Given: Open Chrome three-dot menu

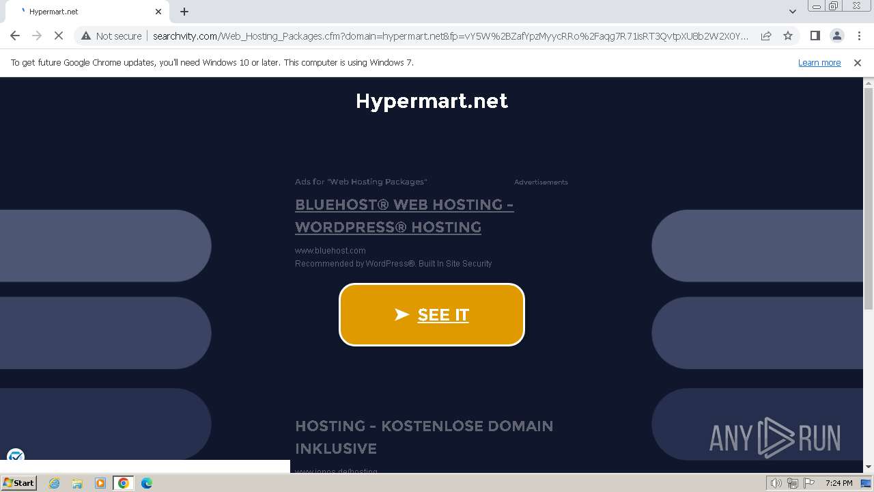Looking at the screenshot, I should (860, 36).
